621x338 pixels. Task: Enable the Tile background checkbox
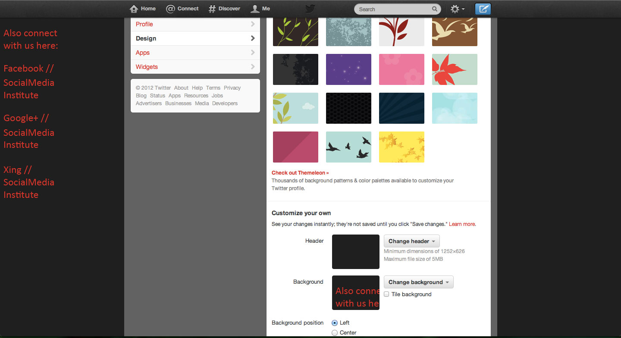[386, 294]
